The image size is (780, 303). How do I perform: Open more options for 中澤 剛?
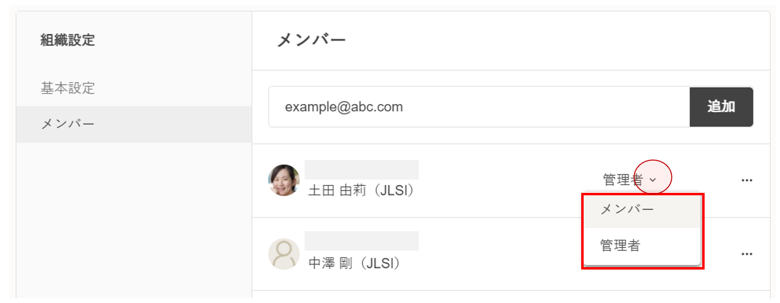point(747,254)
